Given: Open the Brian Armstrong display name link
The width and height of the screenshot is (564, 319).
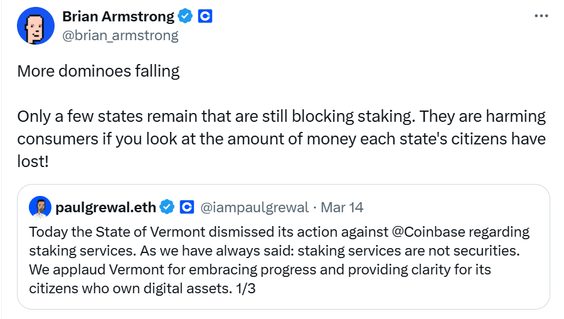Looking at the screenshot, I should [120, 16].
